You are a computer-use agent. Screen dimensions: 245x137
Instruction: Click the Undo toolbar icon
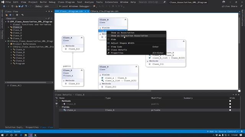pyautogui.click(x=26, y=6)
